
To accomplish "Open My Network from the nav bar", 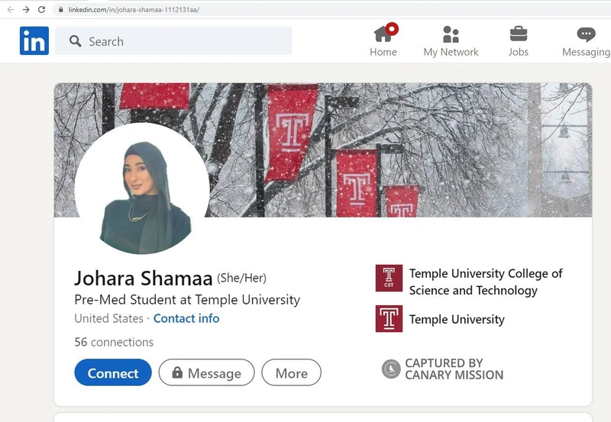I will 451,41.
